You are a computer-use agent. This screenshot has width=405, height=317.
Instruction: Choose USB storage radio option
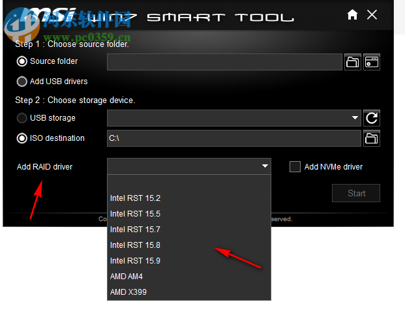coord(22,118)
